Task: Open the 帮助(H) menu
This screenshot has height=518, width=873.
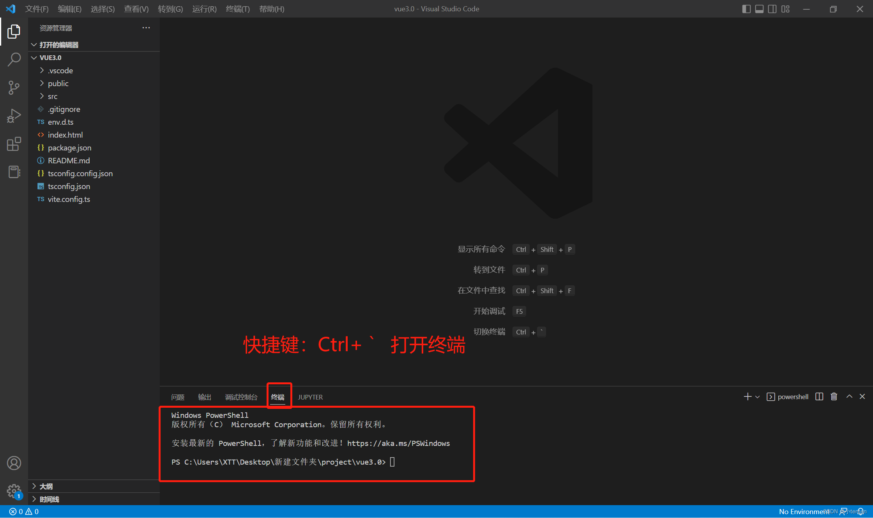Action: tap(272, 9)
